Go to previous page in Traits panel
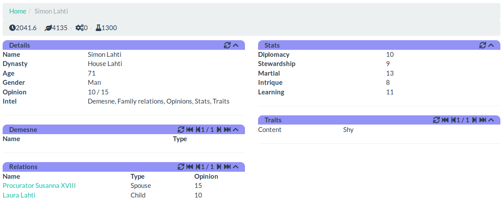 tap(454, 120)
